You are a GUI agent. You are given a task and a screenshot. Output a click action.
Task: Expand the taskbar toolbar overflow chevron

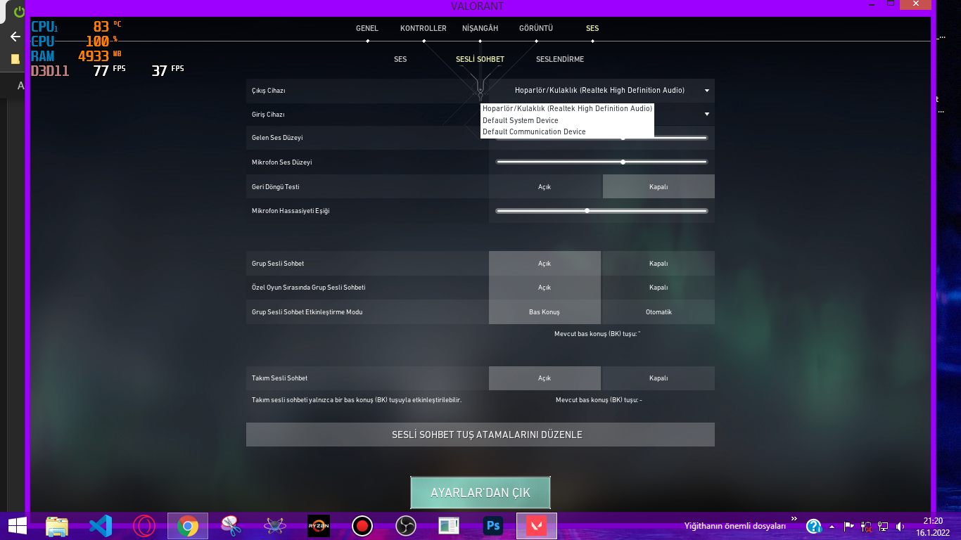coord(794,520)
